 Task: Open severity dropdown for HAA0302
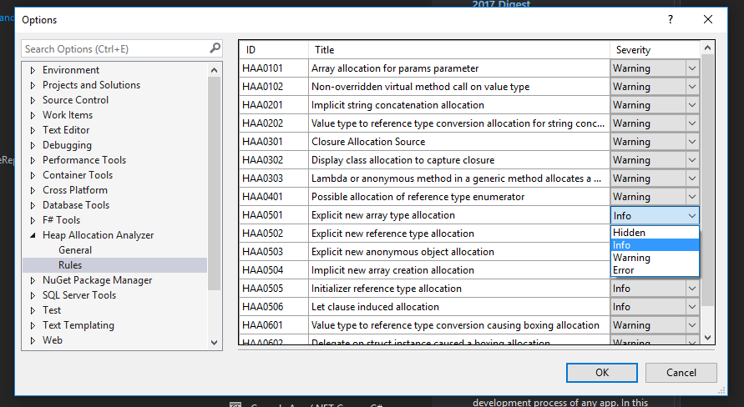[692, 160]
